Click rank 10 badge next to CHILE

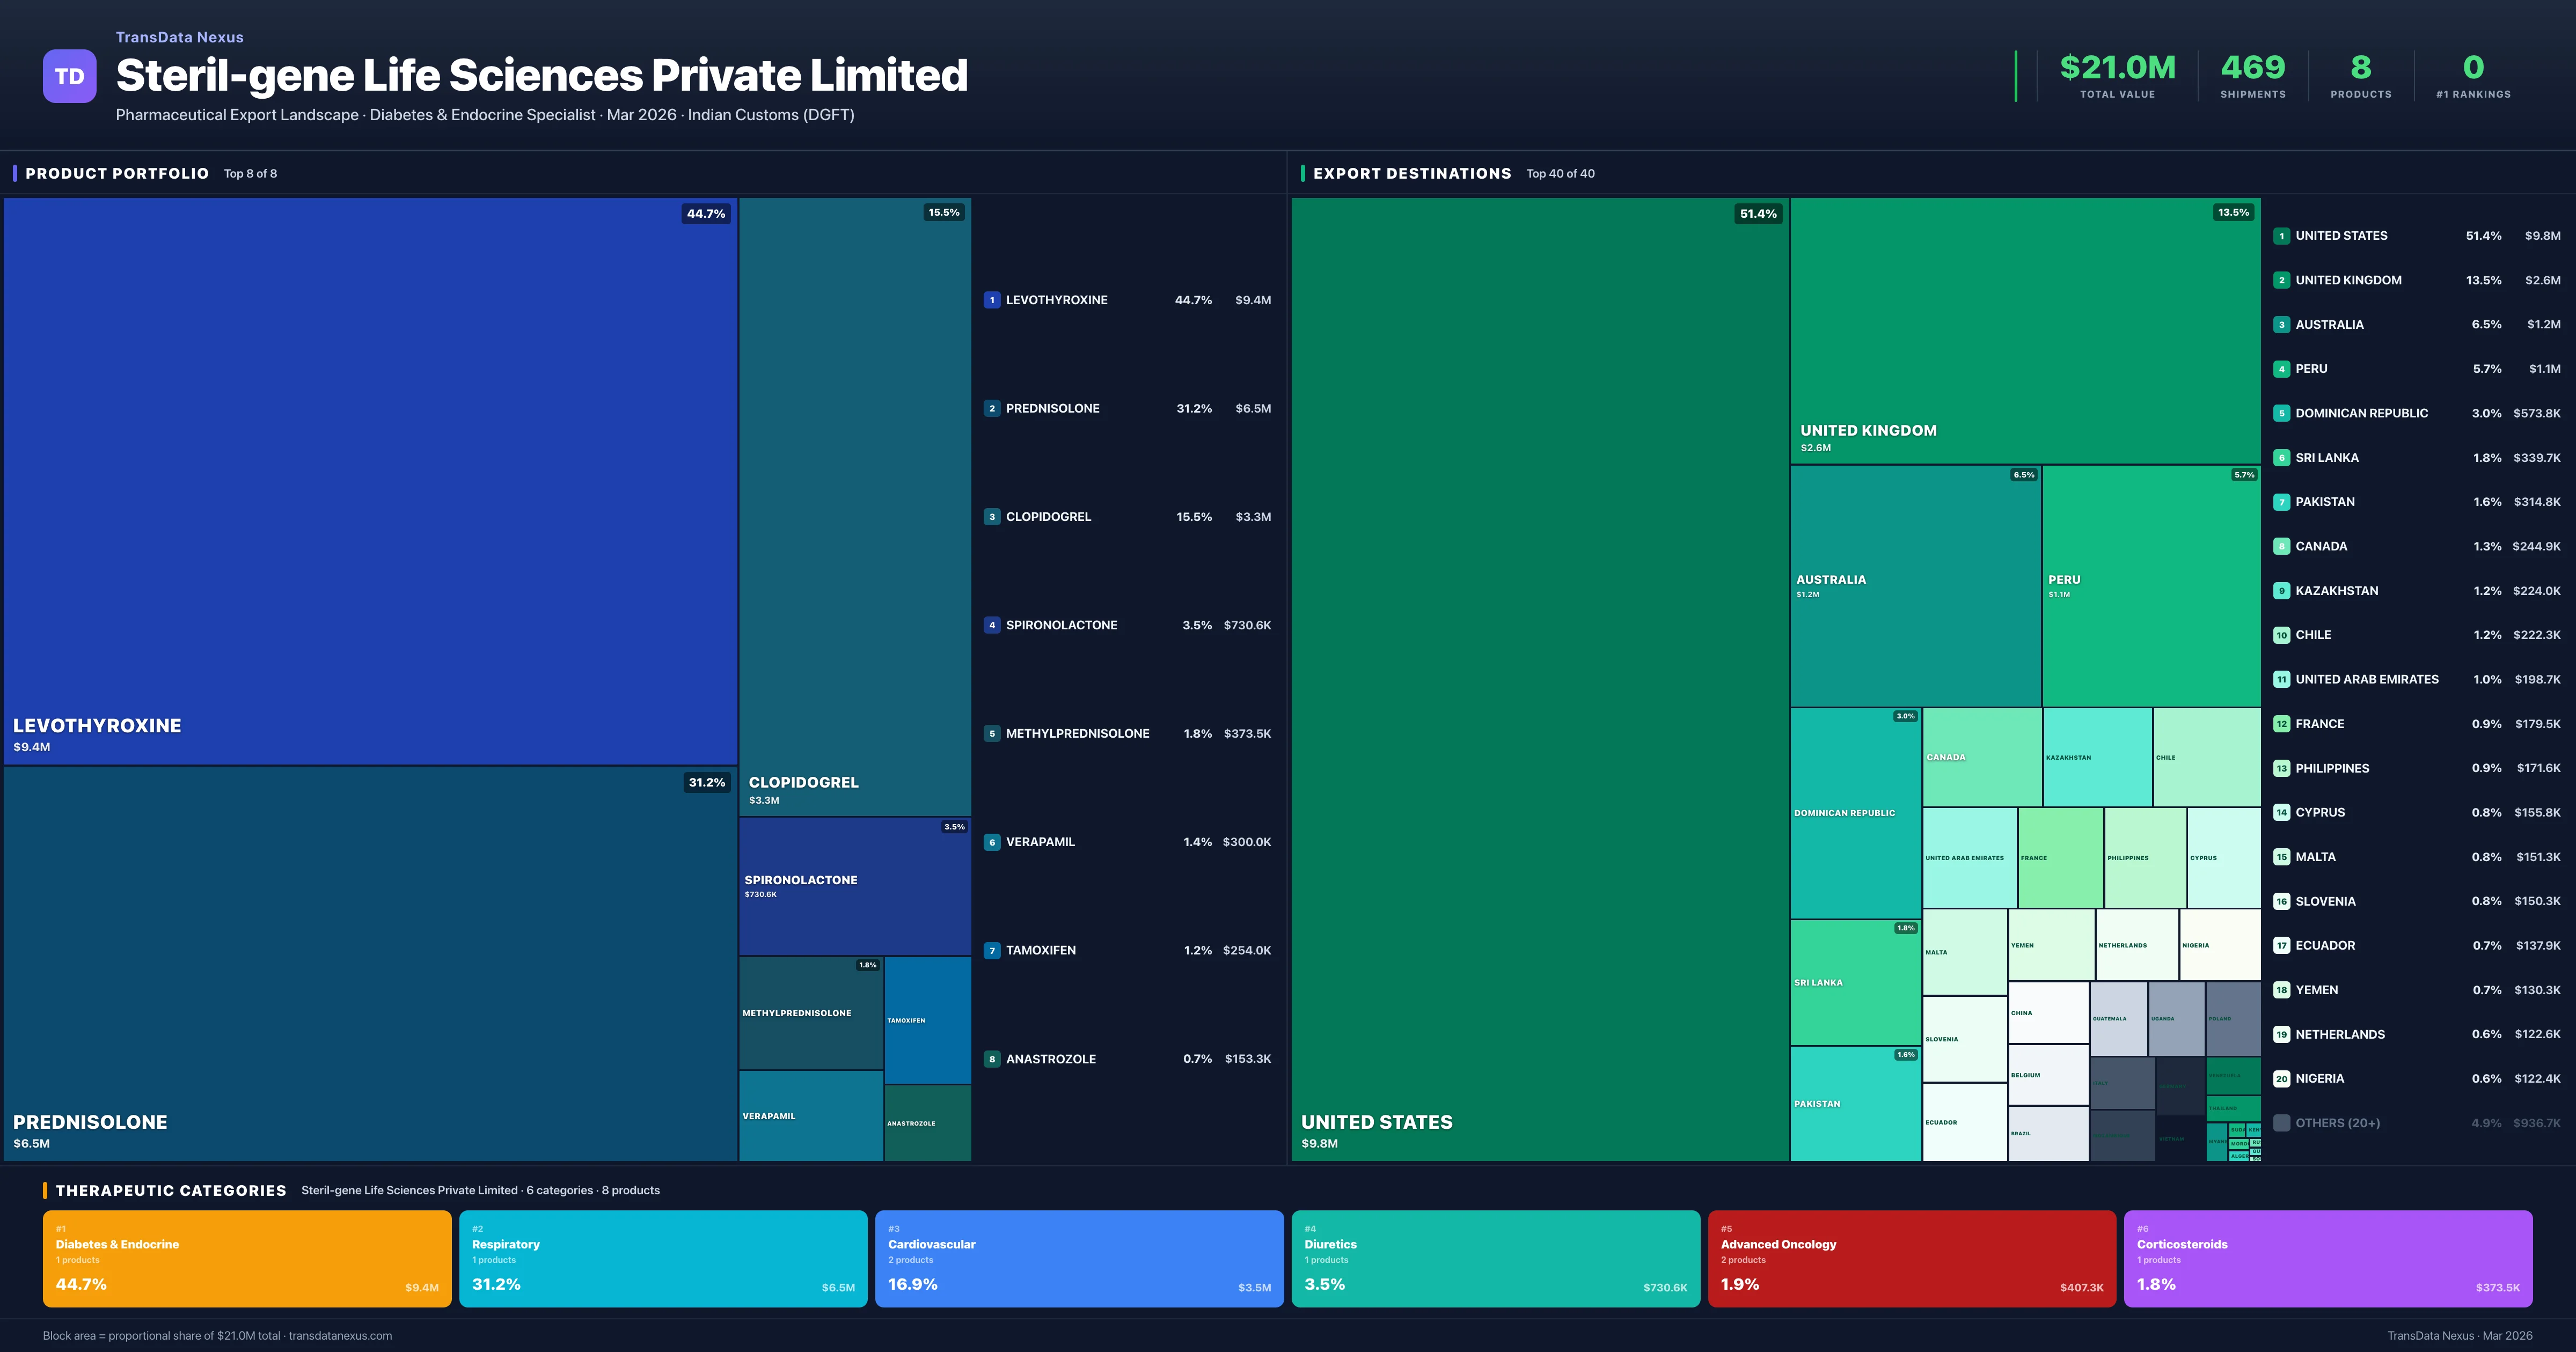click(x=2281, y=635)
